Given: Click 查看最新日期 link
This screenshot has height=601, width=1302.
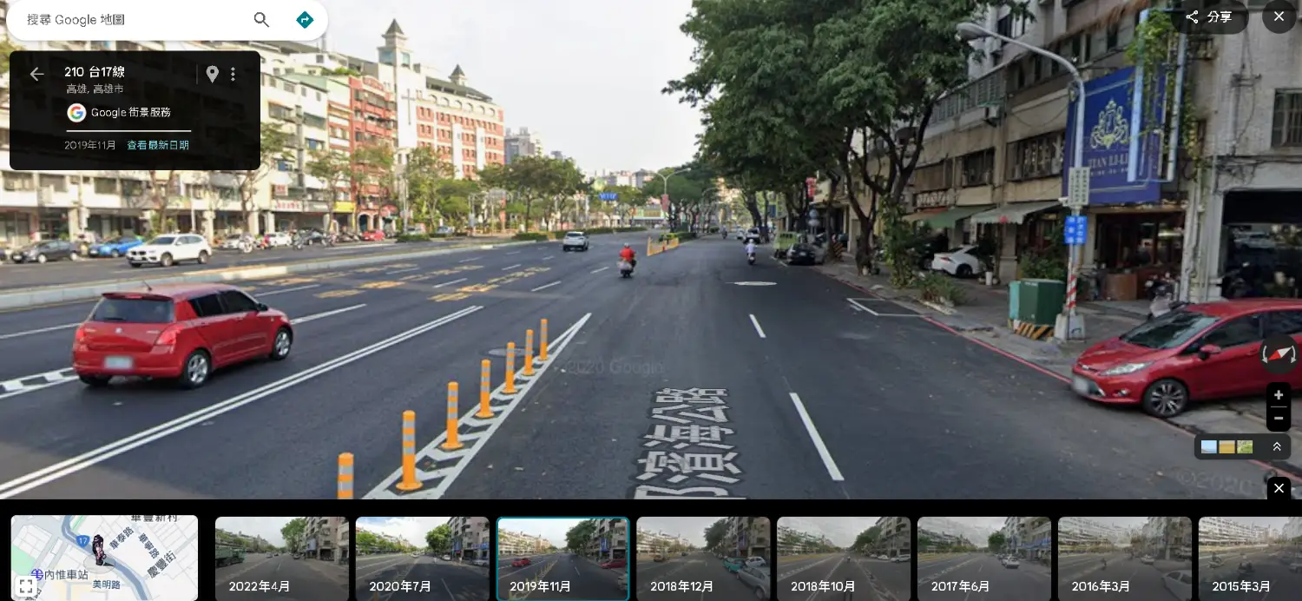Looking at the screenshot, I should tap(158, 145).
